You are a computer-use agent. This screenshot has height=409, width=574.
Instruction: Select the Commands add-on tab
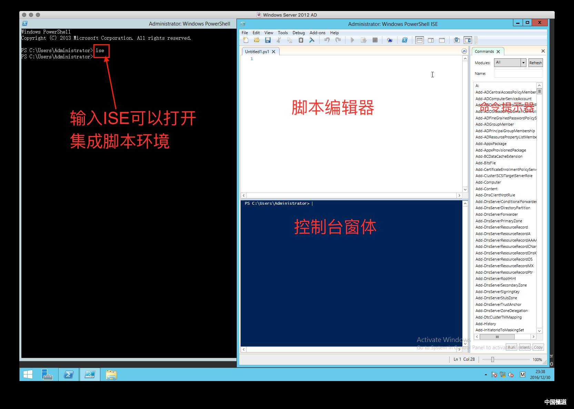pos(484,51)
